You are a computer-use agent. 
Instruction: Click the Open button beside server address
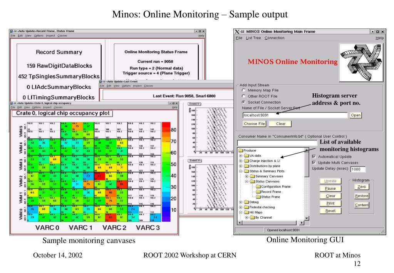tap(356, 115)
